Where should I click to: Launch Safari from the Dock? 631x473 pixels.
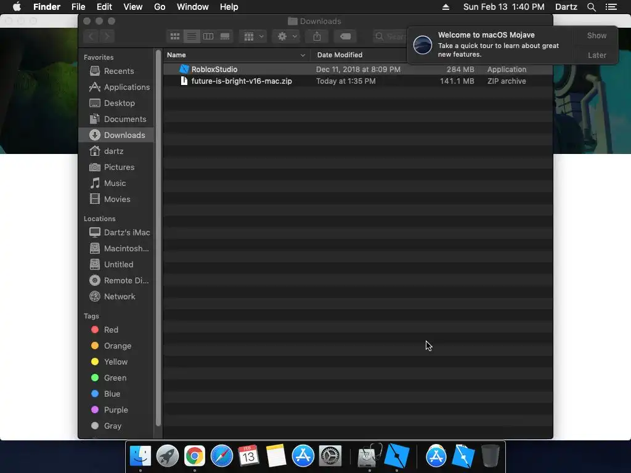(x=222, y=456)
